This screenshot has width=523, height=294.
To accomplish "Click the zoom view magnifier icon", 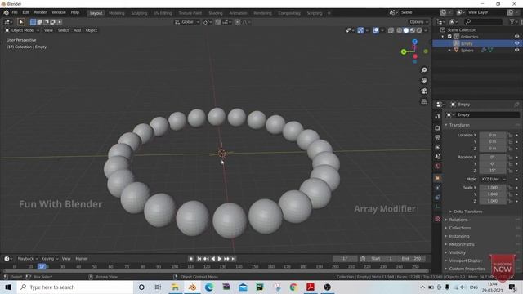I will point(424,70).
